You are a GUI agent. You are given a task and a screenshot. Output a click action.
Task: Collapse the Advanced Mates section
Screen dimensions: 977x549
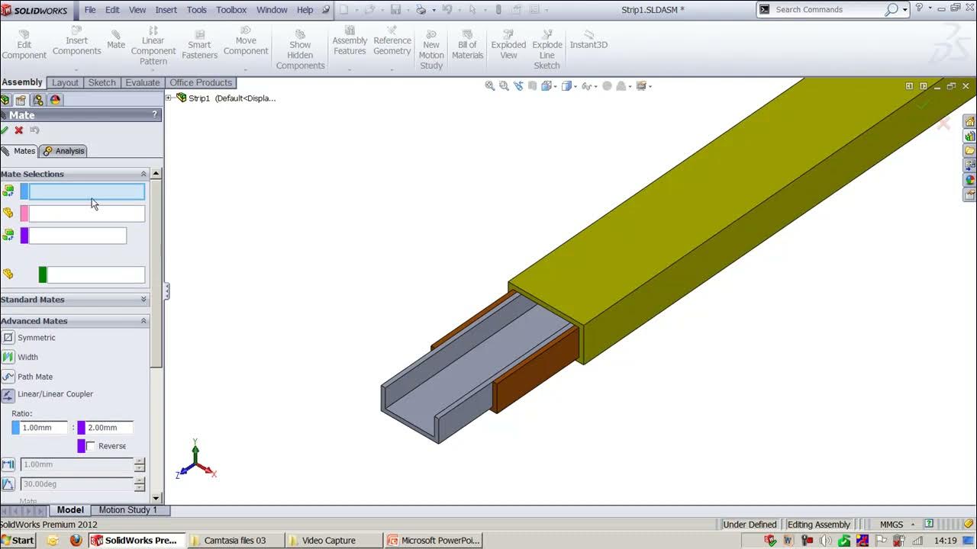[x=143, y=321]
